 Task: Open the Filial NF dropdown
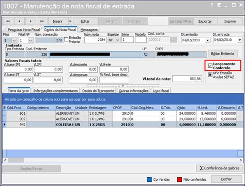pos(30,41)
